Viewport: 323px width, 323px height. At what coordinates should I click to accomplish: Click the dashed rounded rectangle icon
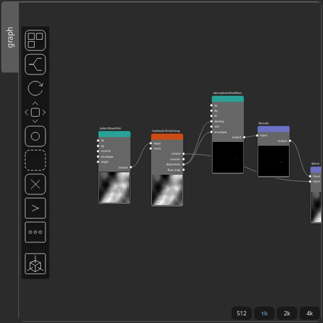pos(35,160)
